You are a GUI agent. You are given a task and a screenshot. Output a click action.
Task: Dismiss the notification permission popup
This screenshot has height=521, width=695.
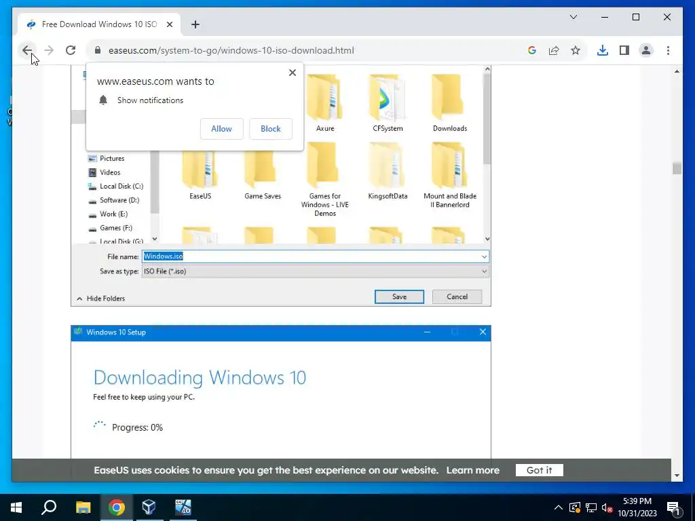292,73
